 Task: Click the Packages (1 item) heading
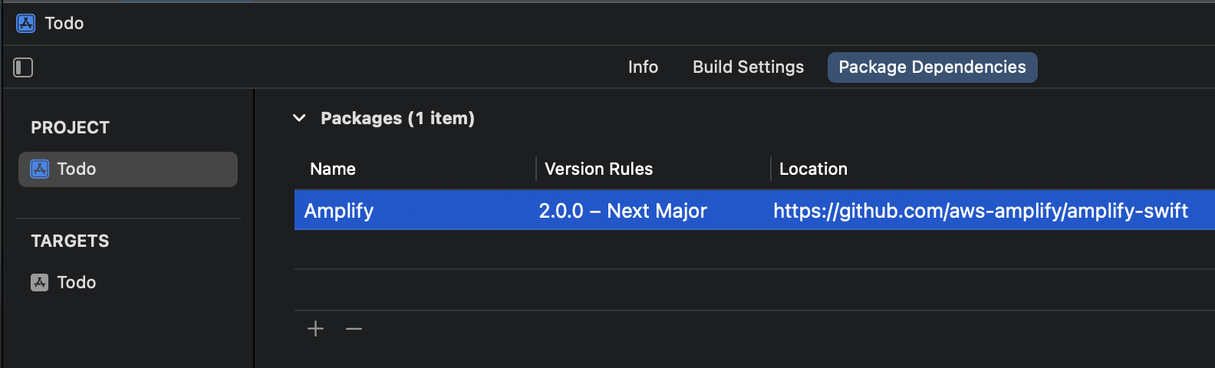397,118
